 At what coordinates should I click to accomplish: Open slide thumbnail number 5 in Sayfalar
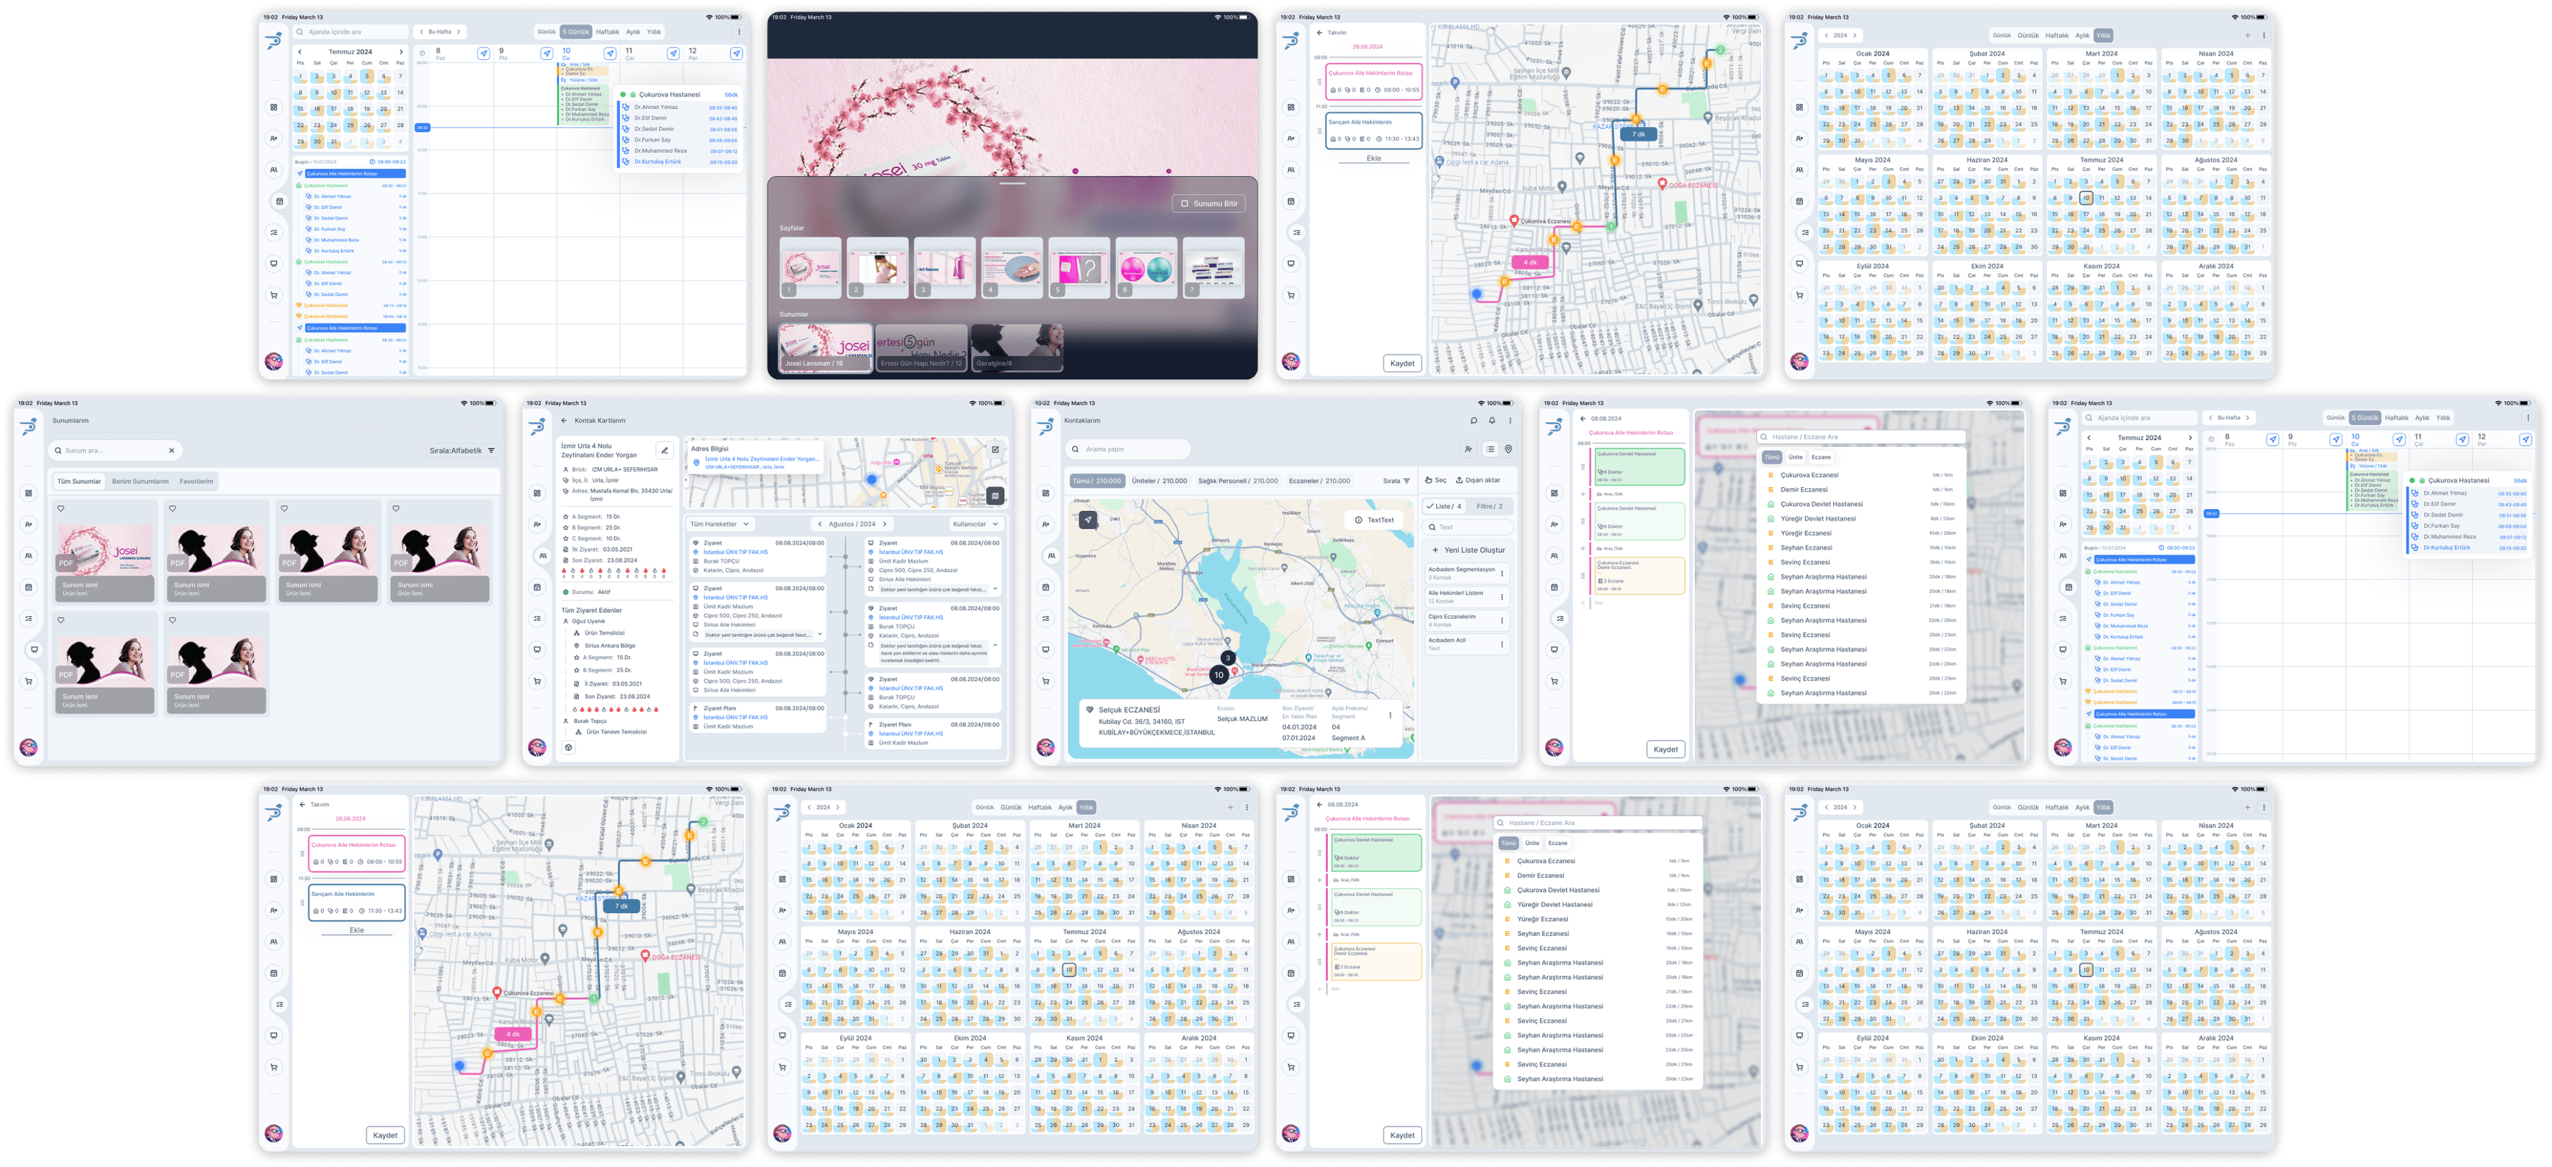pyautogui.click(x=1079, y=267)
